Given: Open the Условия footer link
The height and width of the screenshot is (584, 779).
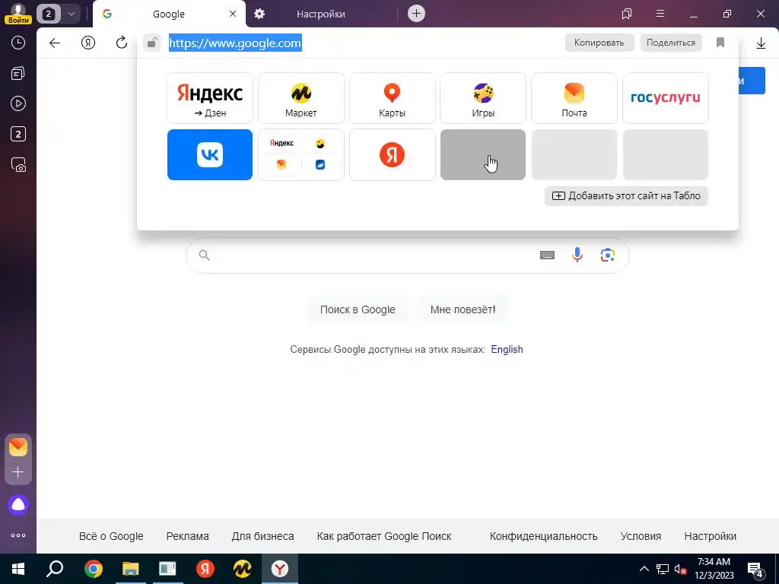Looking at the screenshot, I should (x=641, y=536).
